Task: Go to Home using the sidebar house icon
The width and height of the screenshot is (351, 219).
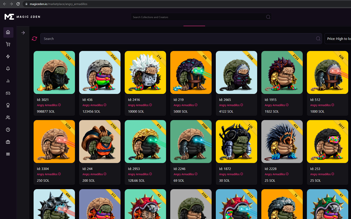Action: pyautogui.click(x=8, y=32)
